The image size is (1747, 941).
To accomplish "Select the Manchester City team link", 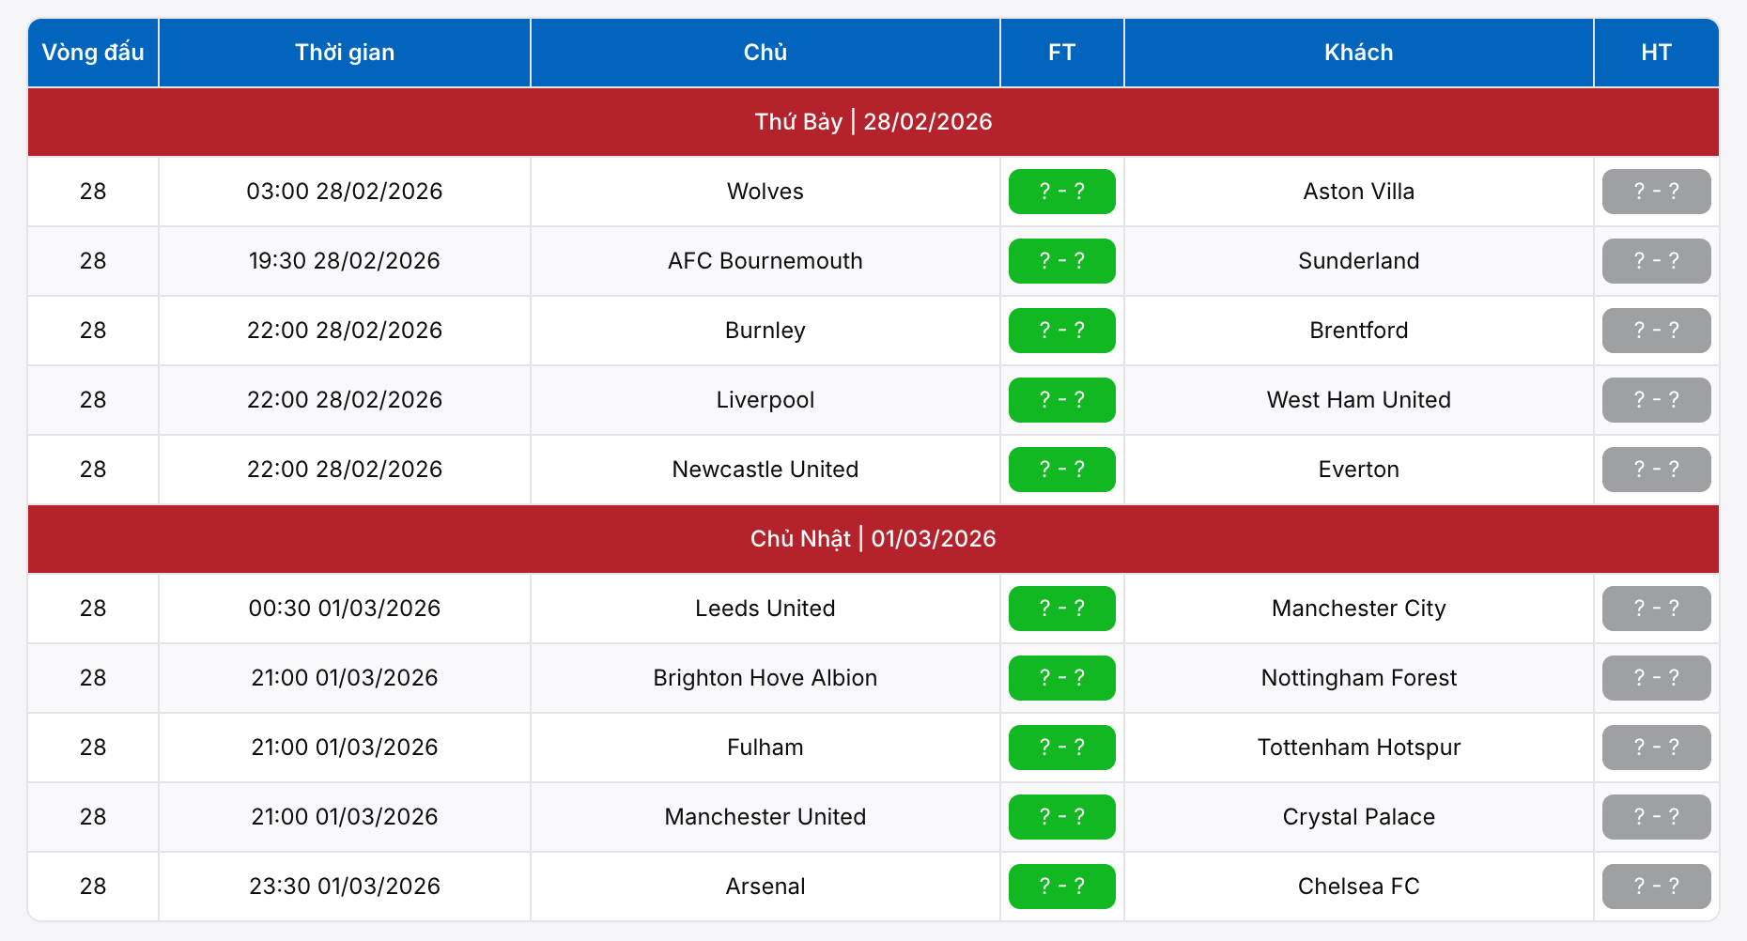I will tap(1358, 609).
